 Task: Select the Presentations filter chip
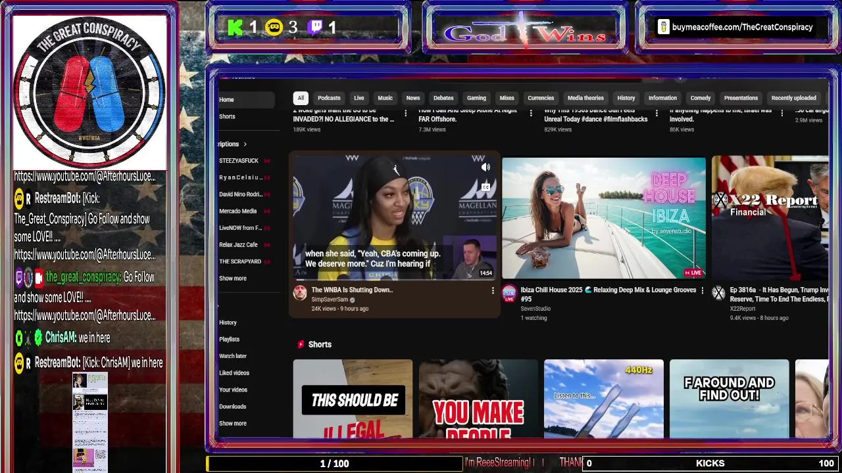pyautogui.click(x=741, y=99)
